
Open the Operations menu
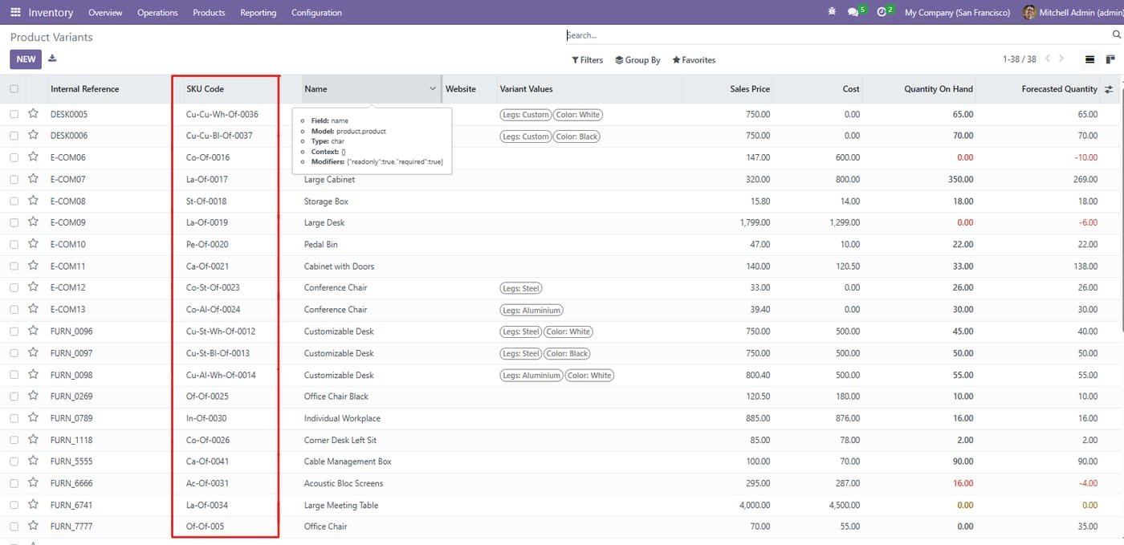pyautogui.click(x=157, y=12)
